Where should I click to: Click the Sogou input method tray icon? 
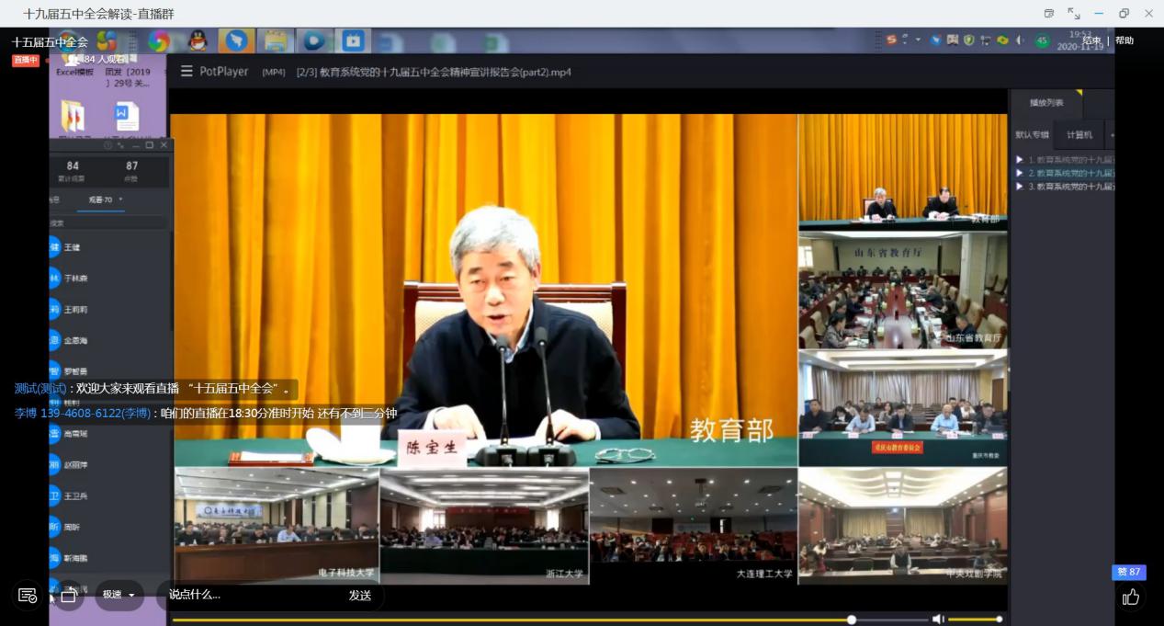coord(891,40)
